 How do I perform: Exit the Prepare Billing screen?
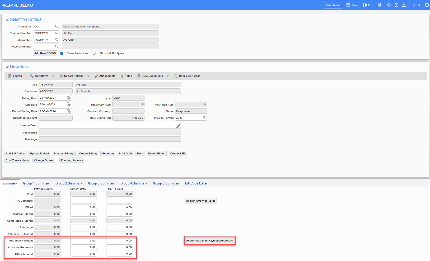click(368, 5)
